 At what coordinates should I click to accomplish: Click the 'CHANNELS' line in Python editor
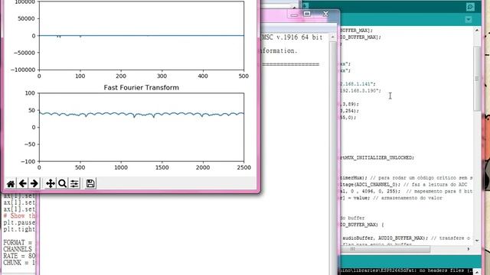(18, 249)
